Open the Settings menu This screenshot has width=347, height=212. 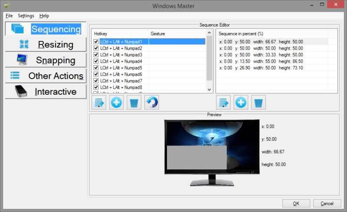click(x=26, y=16)
